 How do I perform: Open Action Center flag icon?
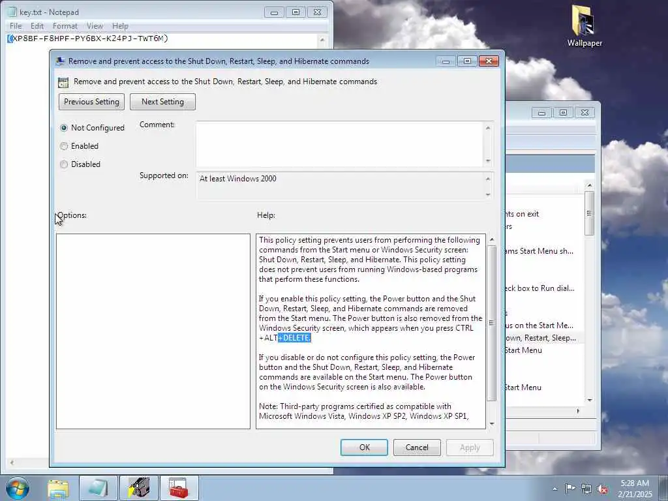570,488
